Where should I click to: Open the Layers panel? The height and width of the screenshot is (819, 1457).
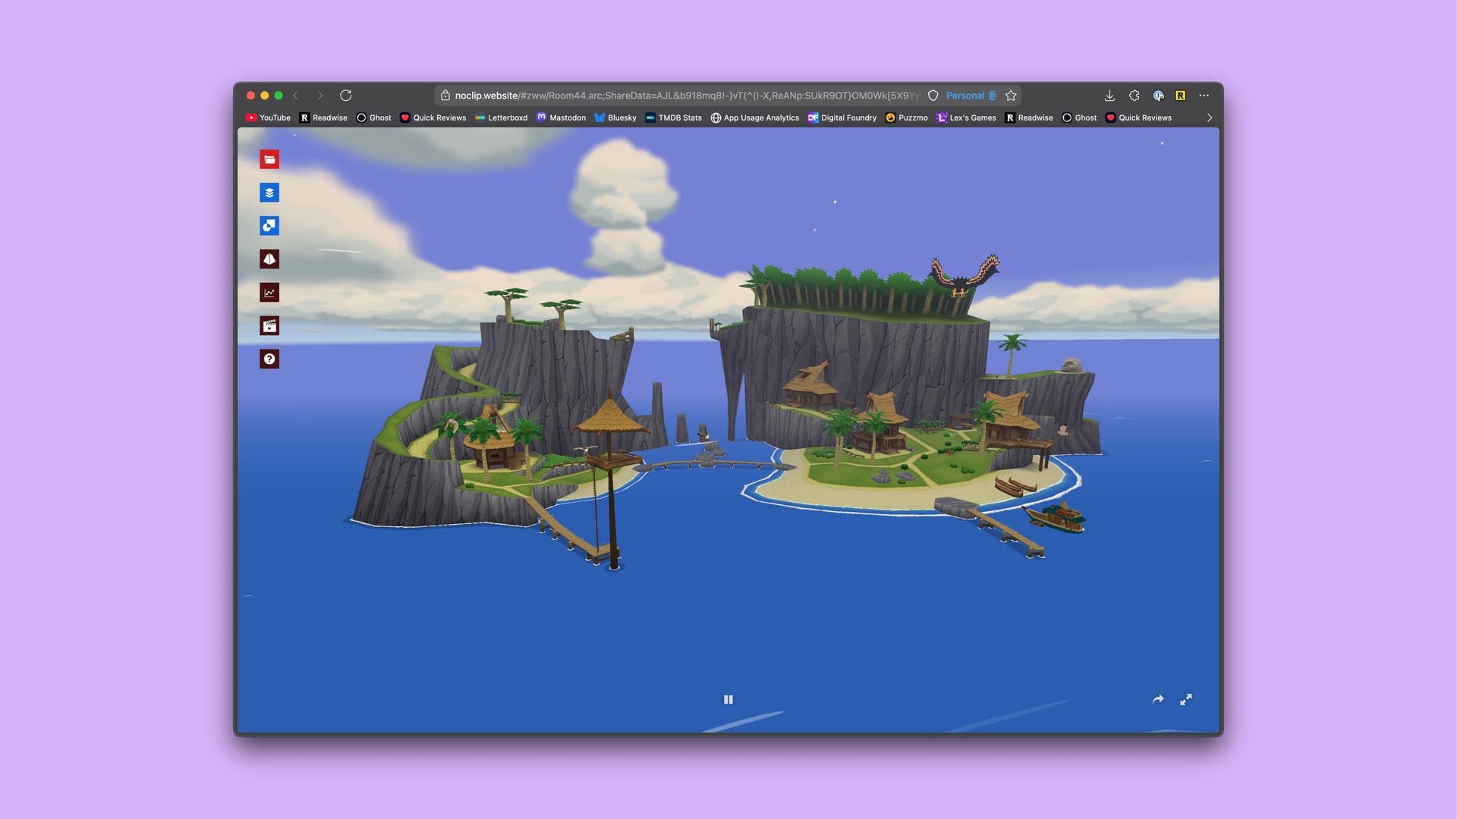[x=269, y=193]
